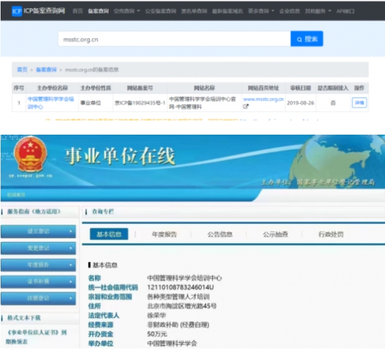The width and height of the screenshot is (385, 349).
Task: Click the 详情 details button in the table row
Action: pos(359,103)
